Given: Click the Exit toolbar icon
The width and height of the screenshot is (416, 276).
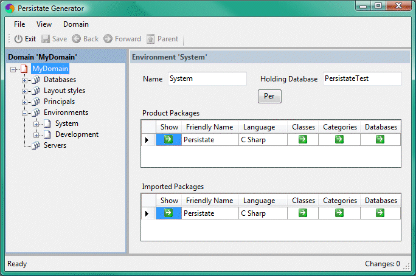Looking at the screenshot, I should tap(18, 39).
